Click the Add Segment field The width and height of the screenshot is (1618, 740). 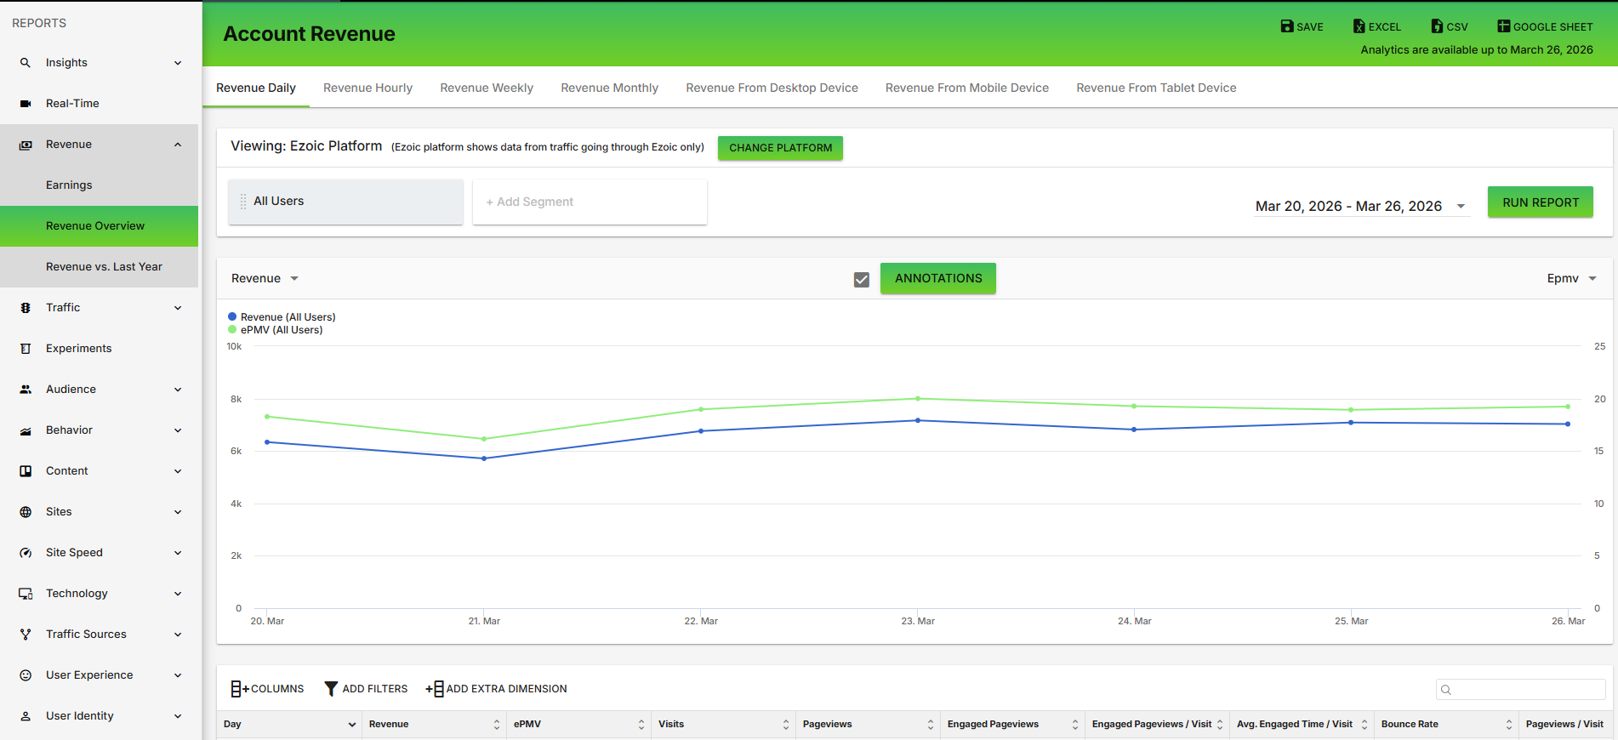pyautogui.click(x=590, y=202)
